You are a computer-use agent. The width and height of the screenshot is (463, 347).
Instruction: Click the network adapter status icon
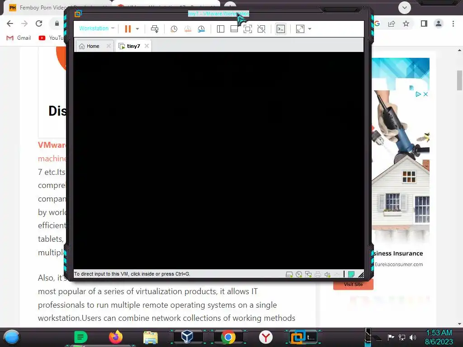(x=308, y=274)
